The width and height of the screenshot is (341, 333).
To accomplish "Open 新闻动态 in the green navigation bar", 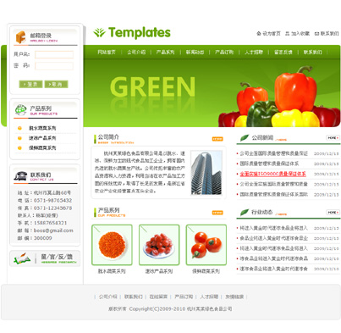I will tap(195, 52).
